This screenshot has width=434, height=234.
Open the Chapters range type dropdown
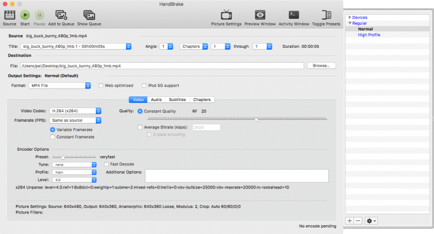[194, 47]
